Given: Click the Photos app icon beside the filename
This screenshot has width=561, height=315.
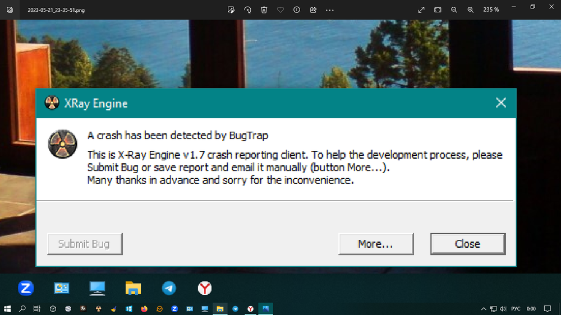Looking at the screenshot, I should [10, 10].
